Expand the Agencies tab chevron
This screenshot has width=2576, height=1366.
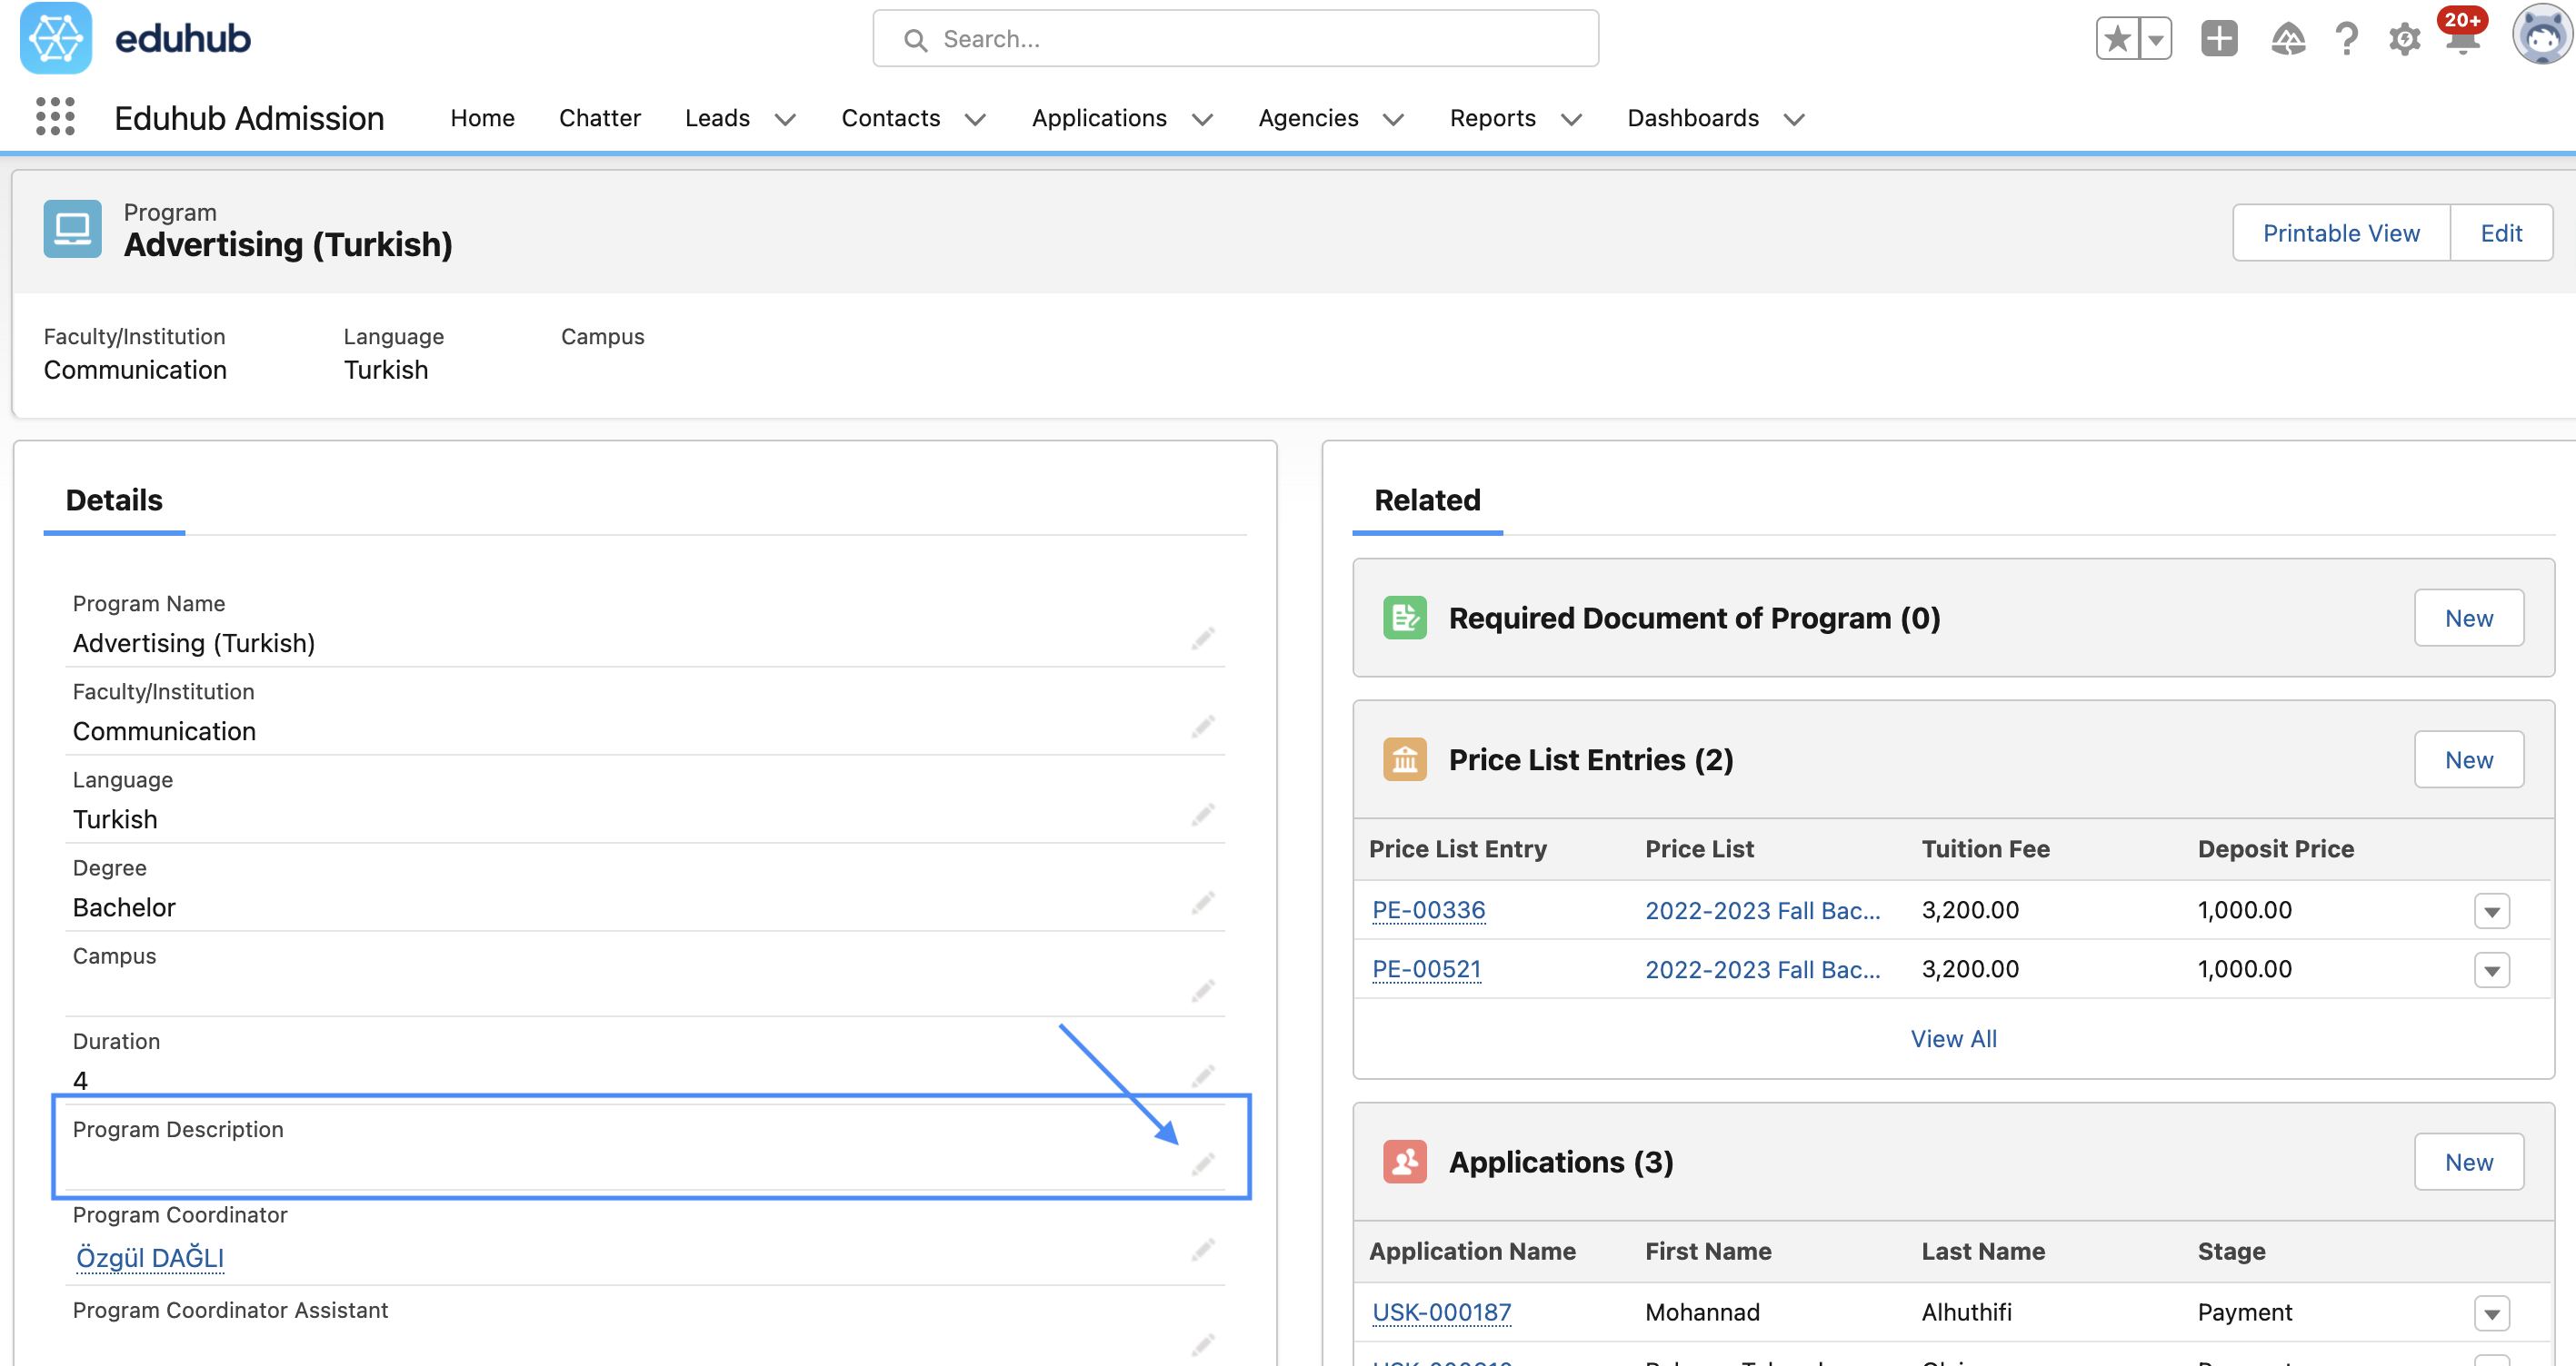pyautogui.click(x=1394, y=119)
